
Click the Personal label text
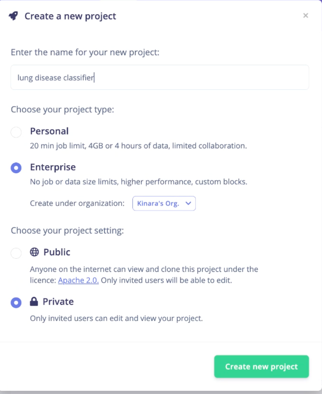coord(49,131)
